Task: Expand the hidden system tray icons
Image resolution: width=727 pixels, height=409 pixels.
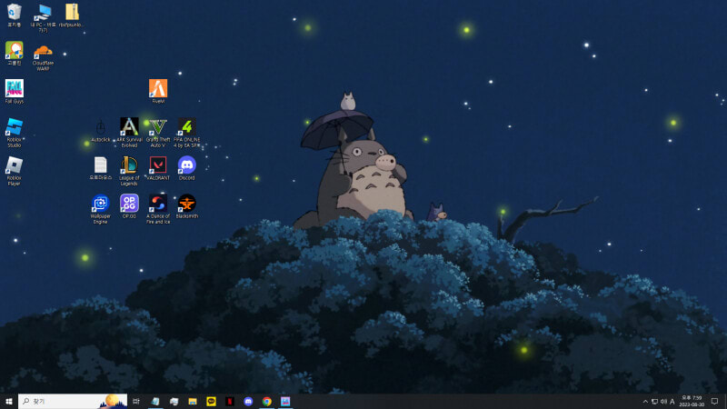Action: (x=645, y=402)
